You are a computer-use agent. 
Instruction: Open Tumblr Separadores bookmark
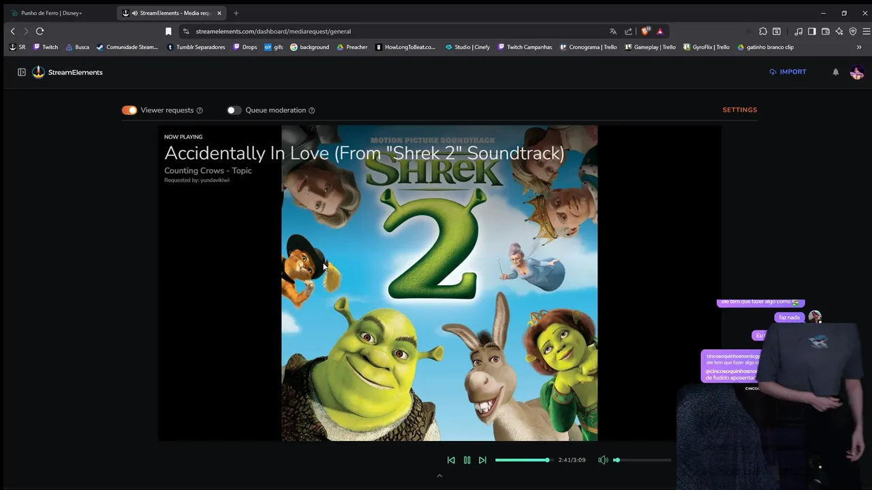[x=196, y=47]
